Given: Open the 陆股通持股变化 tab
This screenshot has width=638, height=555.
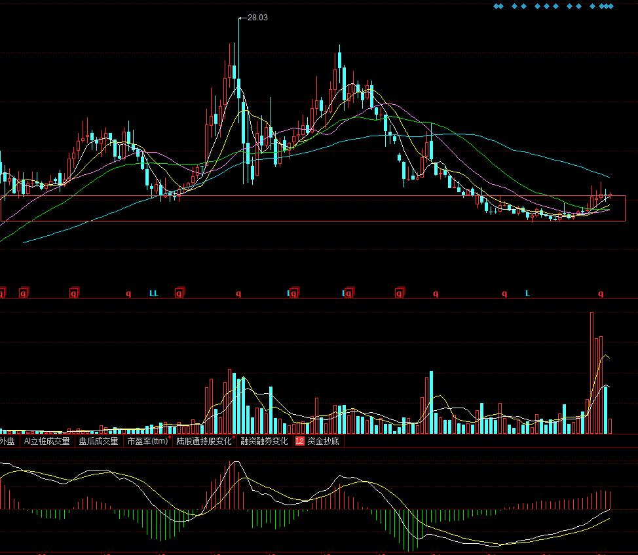Looking at the screenshot, I should (x=204, y=442).
